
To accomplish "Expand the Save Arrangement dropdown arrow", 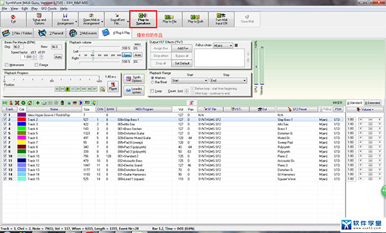I will pos(76,22).
